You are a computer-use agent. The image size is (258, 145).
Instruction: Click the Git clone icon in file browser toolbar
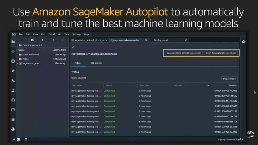[x=63, y=40]
